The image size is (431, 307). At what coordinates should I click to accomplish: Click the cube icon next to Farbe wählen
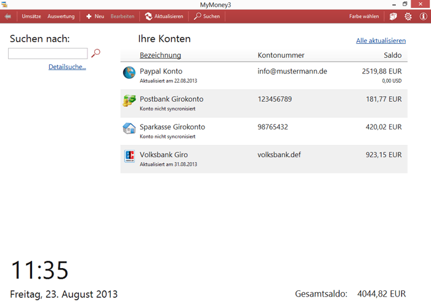click(393, 16)
